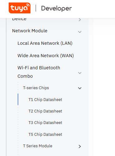
Task: Select T5 Chip Datasheet
Action: (x=45, y=135)
